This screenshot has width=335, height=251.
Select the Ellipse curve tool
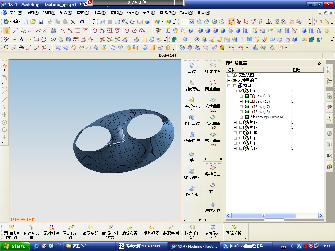53,39
